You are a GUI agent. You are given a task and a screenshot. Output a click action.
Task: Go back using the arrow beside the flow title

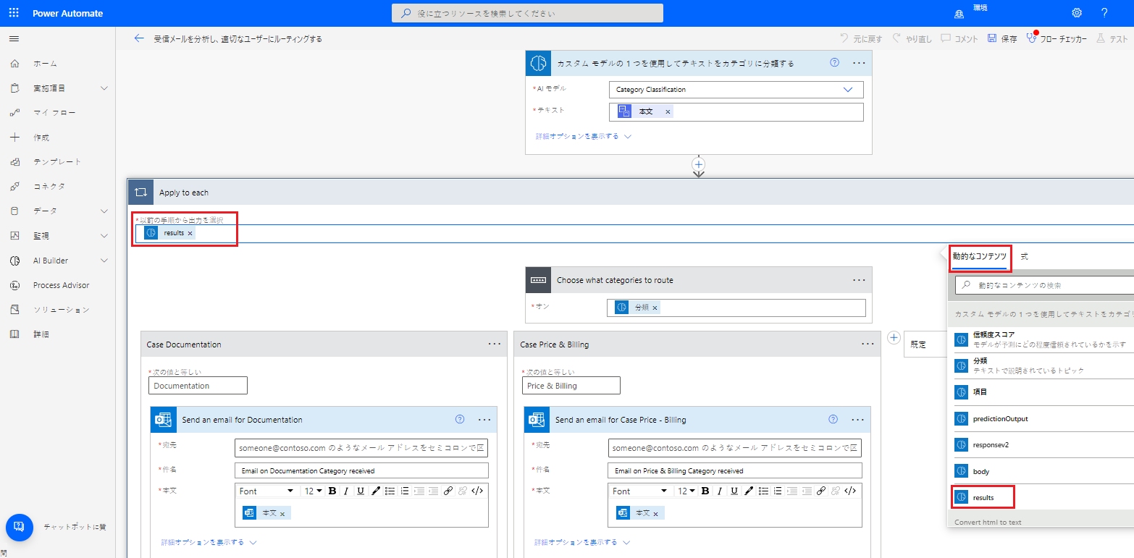pos(139,38)
